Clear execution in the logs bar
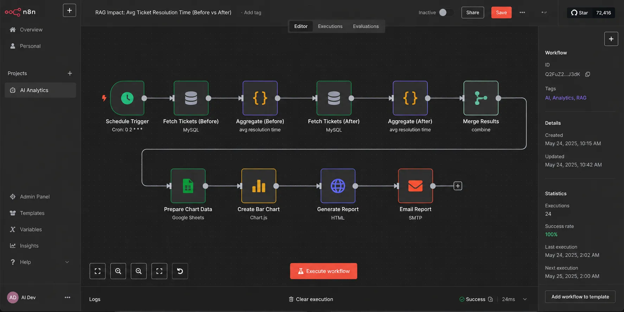Viewport: 624px width, 312px height. pos(311,299)
